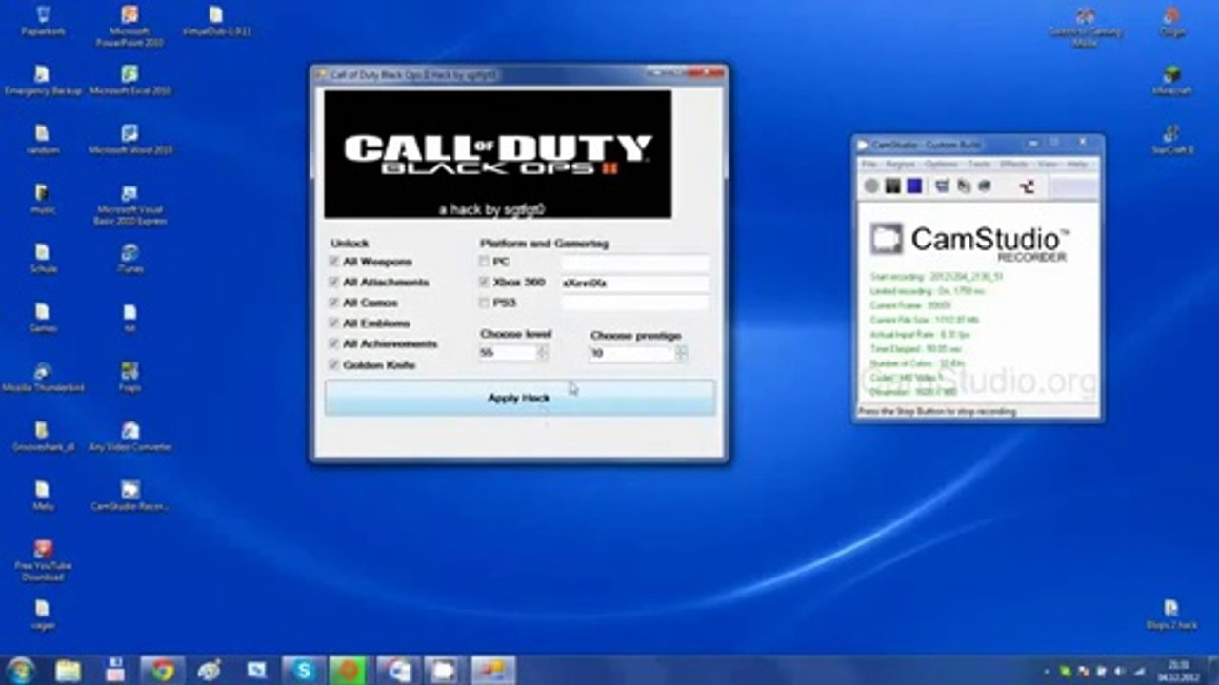Image resolution: width=1219 pixels, height=685 pixels.
Task: Open Skype from the taskbar
Action: click(x=304, y=670)
